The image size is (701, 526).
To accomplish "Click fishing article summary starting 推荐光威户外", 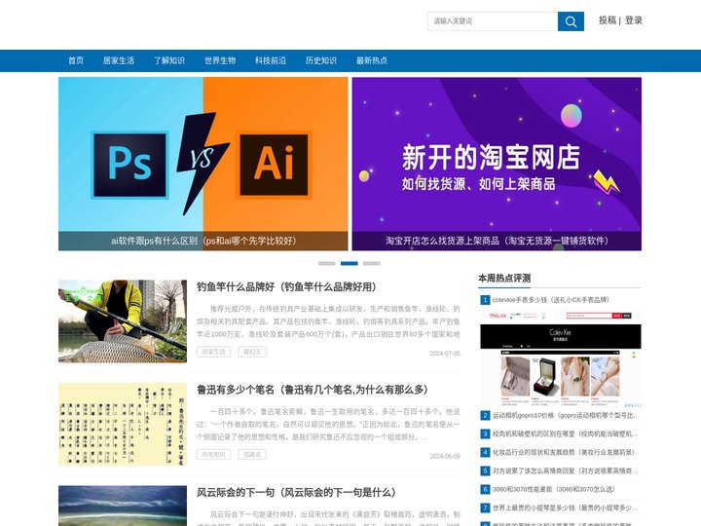I will [x=328, y=321].
